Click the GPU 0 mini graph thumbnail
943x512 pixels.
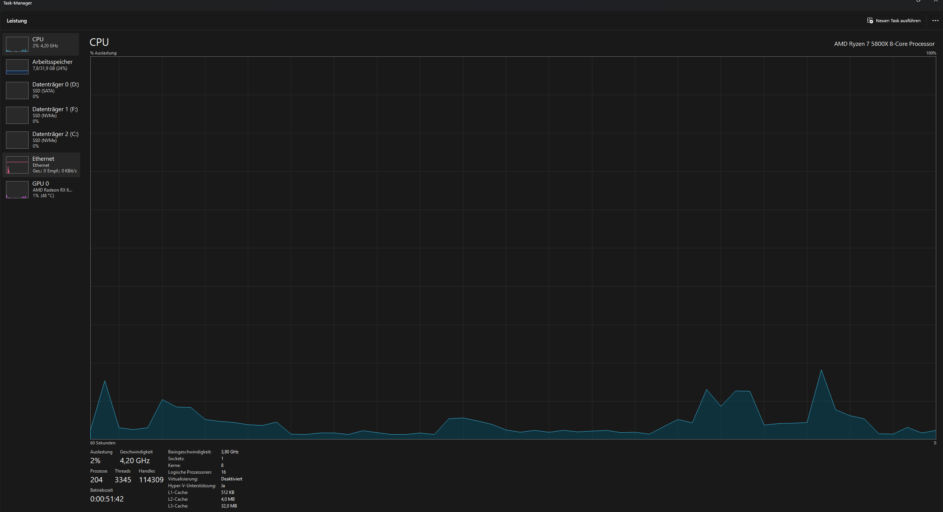[17, 190]
